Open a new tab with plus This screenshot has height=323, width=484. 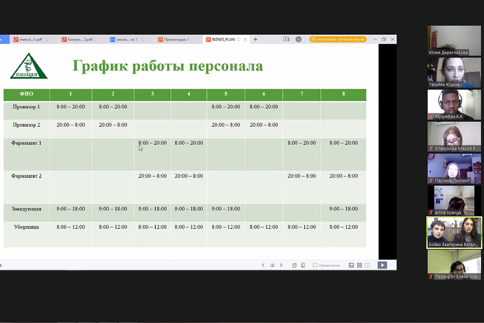pyautogui.click(x=256, y=39)
